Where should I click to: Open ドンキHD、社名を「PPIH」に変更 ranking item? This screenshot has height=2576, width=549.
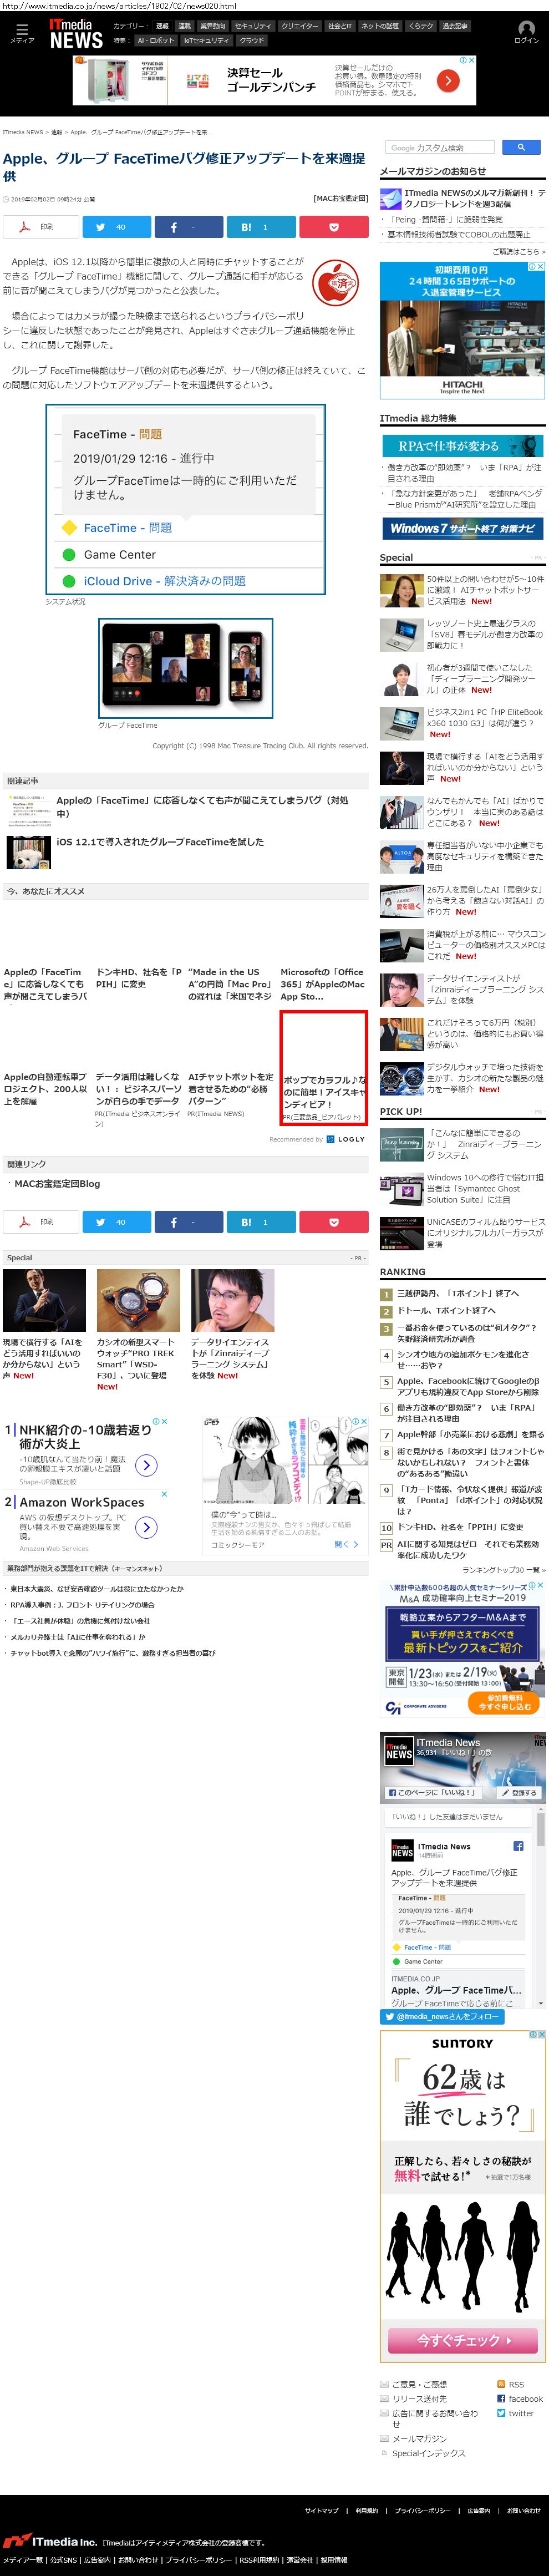coord(459,1527)
